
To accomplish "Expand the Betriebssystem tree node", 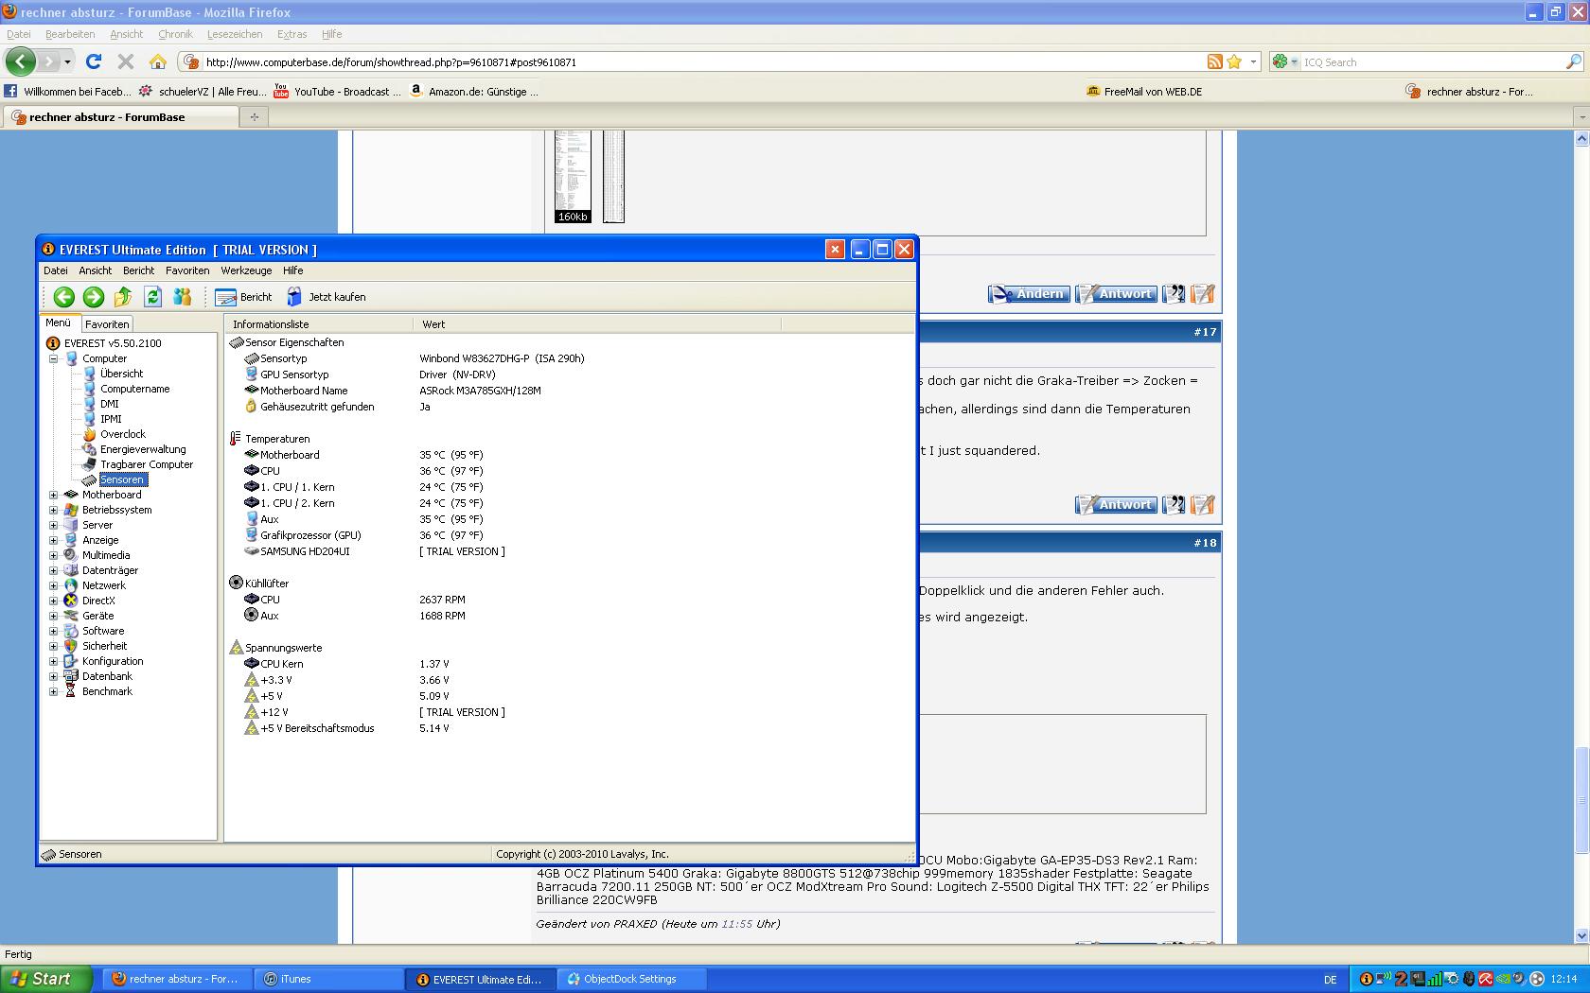I will point(54,510).
